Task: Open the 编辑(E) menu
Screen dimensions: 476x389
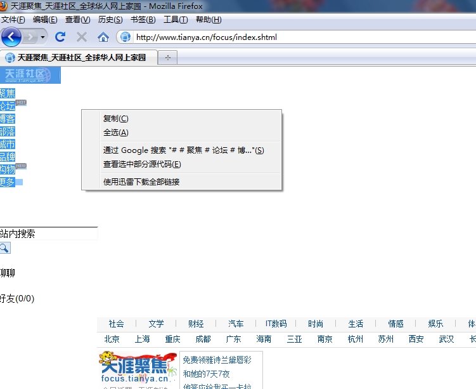Action: (45, 20)
